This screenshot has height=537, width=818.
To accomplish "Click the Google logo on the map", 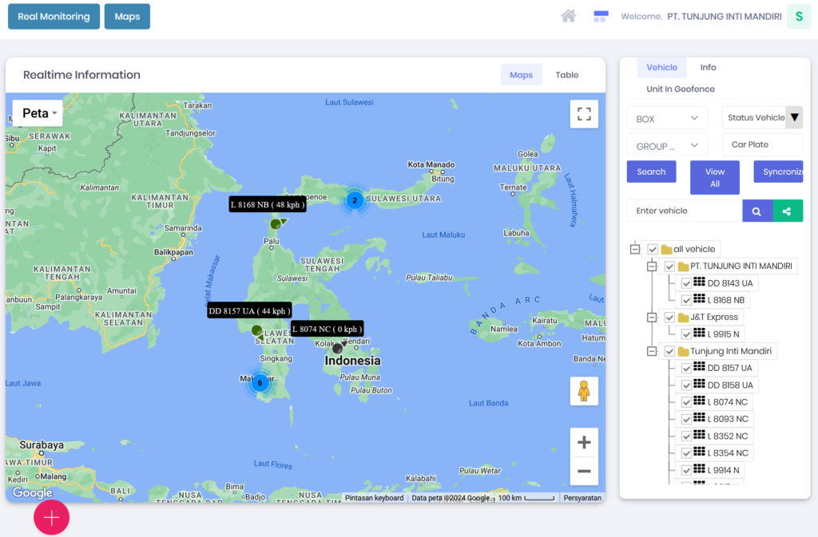I will (x=32, y=492).
